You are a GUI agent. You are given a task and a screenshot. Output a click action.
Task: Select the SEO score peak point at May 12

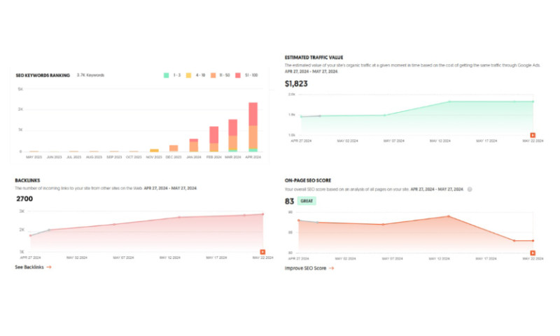[x=448, y=216]
